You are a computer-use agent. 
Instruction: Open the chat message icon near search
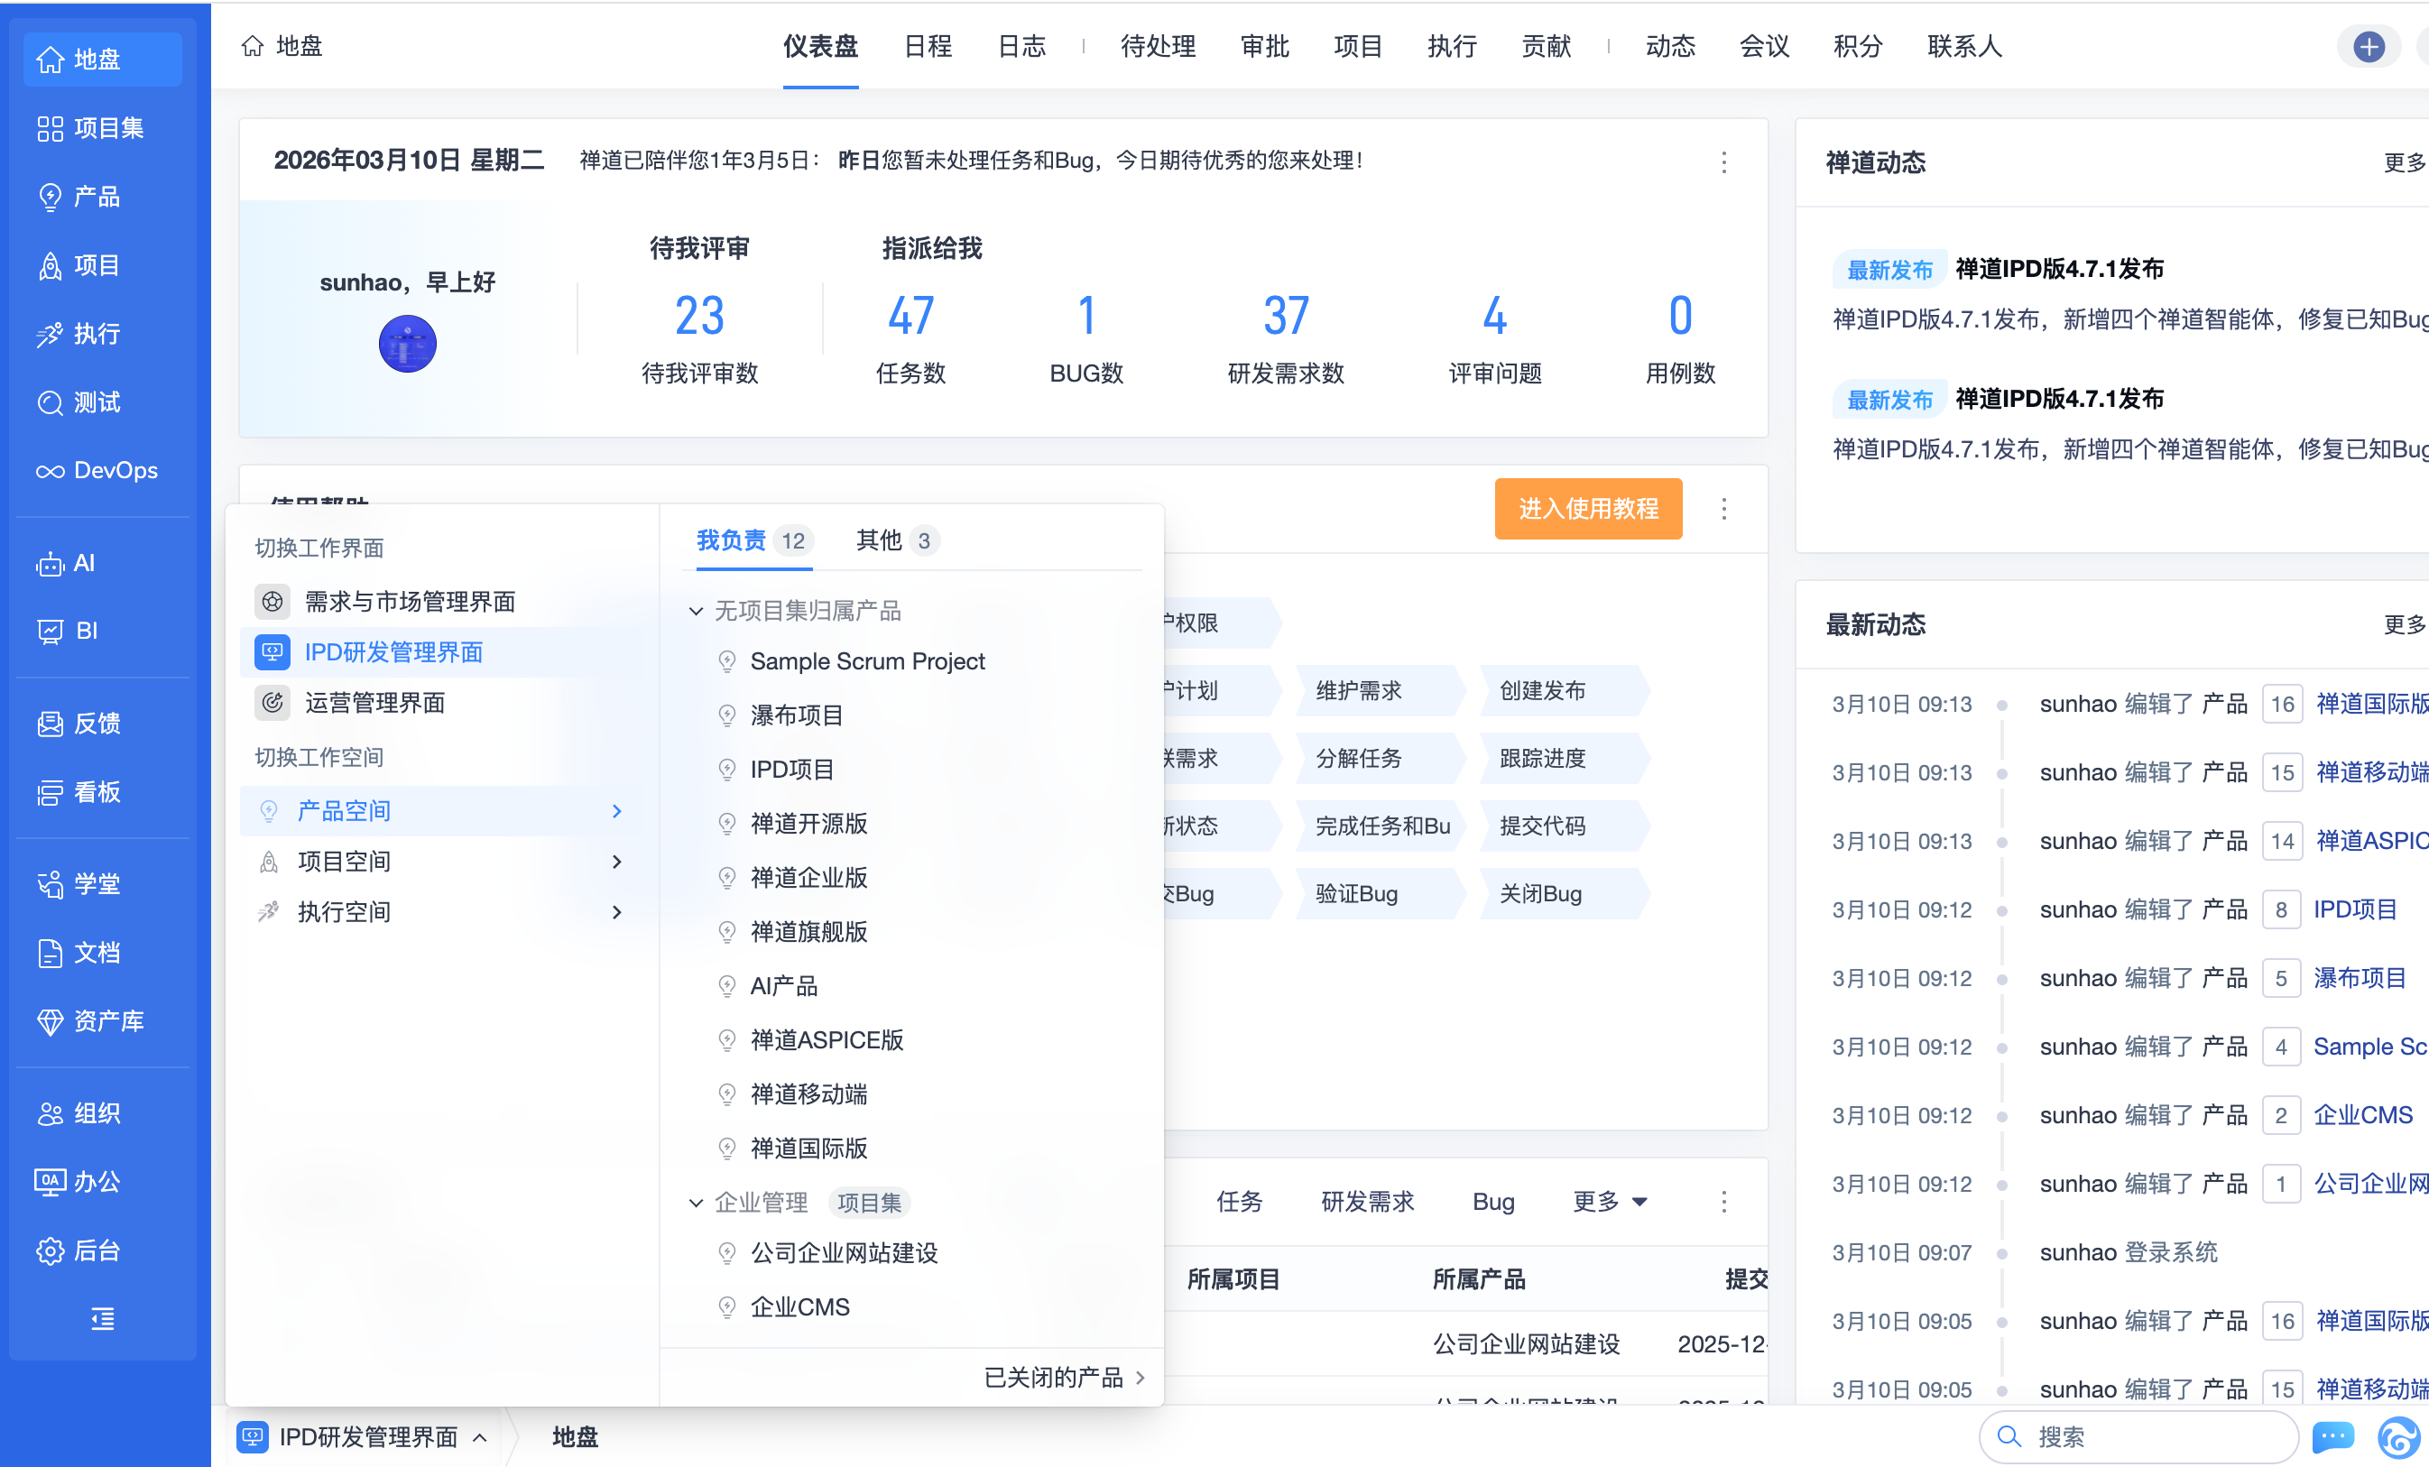[2332, 1436]
